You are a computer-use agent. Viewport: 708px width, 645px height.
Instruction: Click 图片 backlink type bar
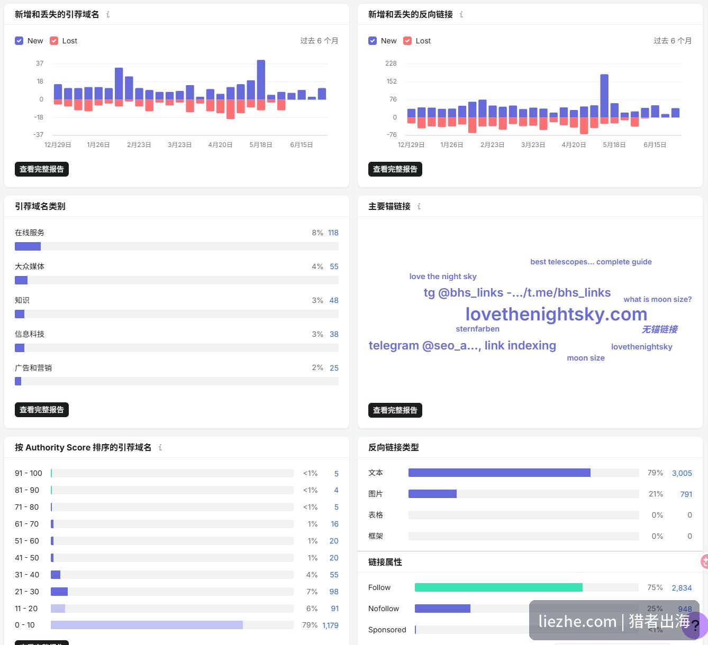point(524,494)
